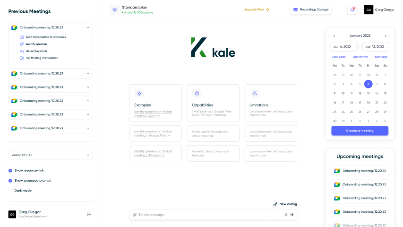
Task: Click the attachment paperclip icon
Action: point(135,214)
